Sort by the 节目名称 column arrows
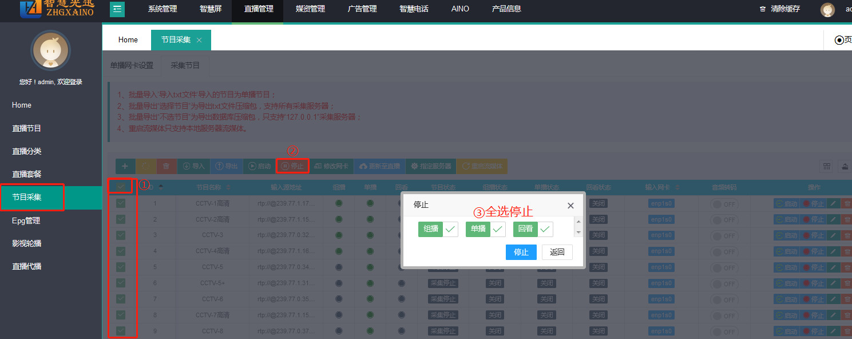Viewport: 852px width, 339px height. (229, 187)
